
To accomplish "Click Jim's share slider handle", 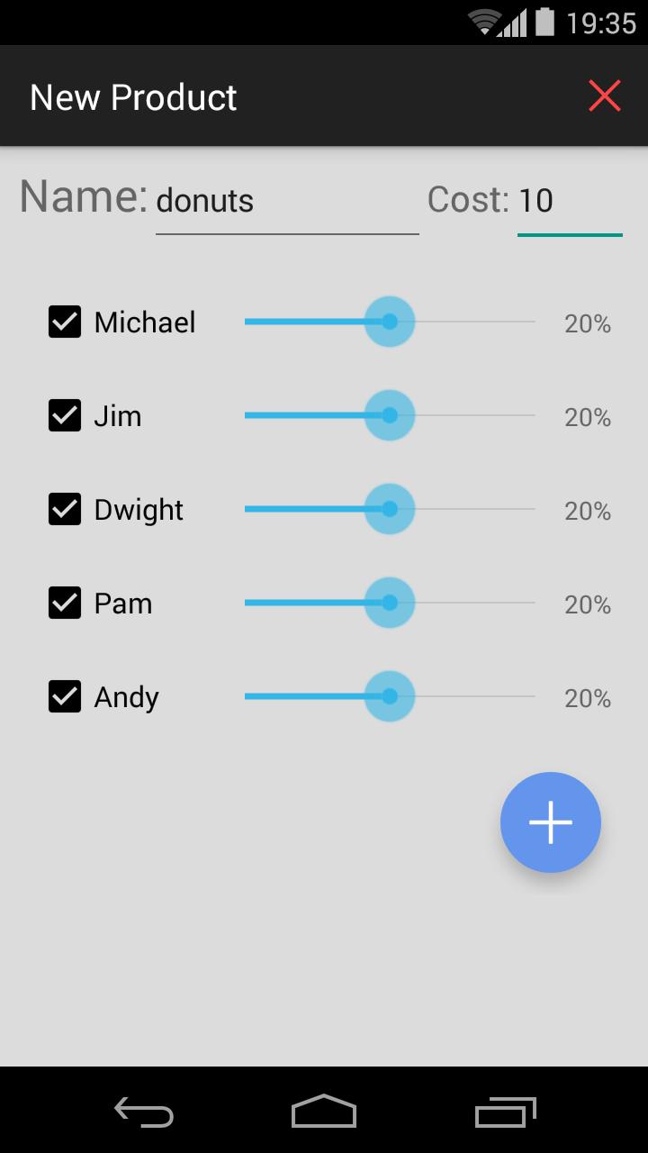I will click(389, 415).
